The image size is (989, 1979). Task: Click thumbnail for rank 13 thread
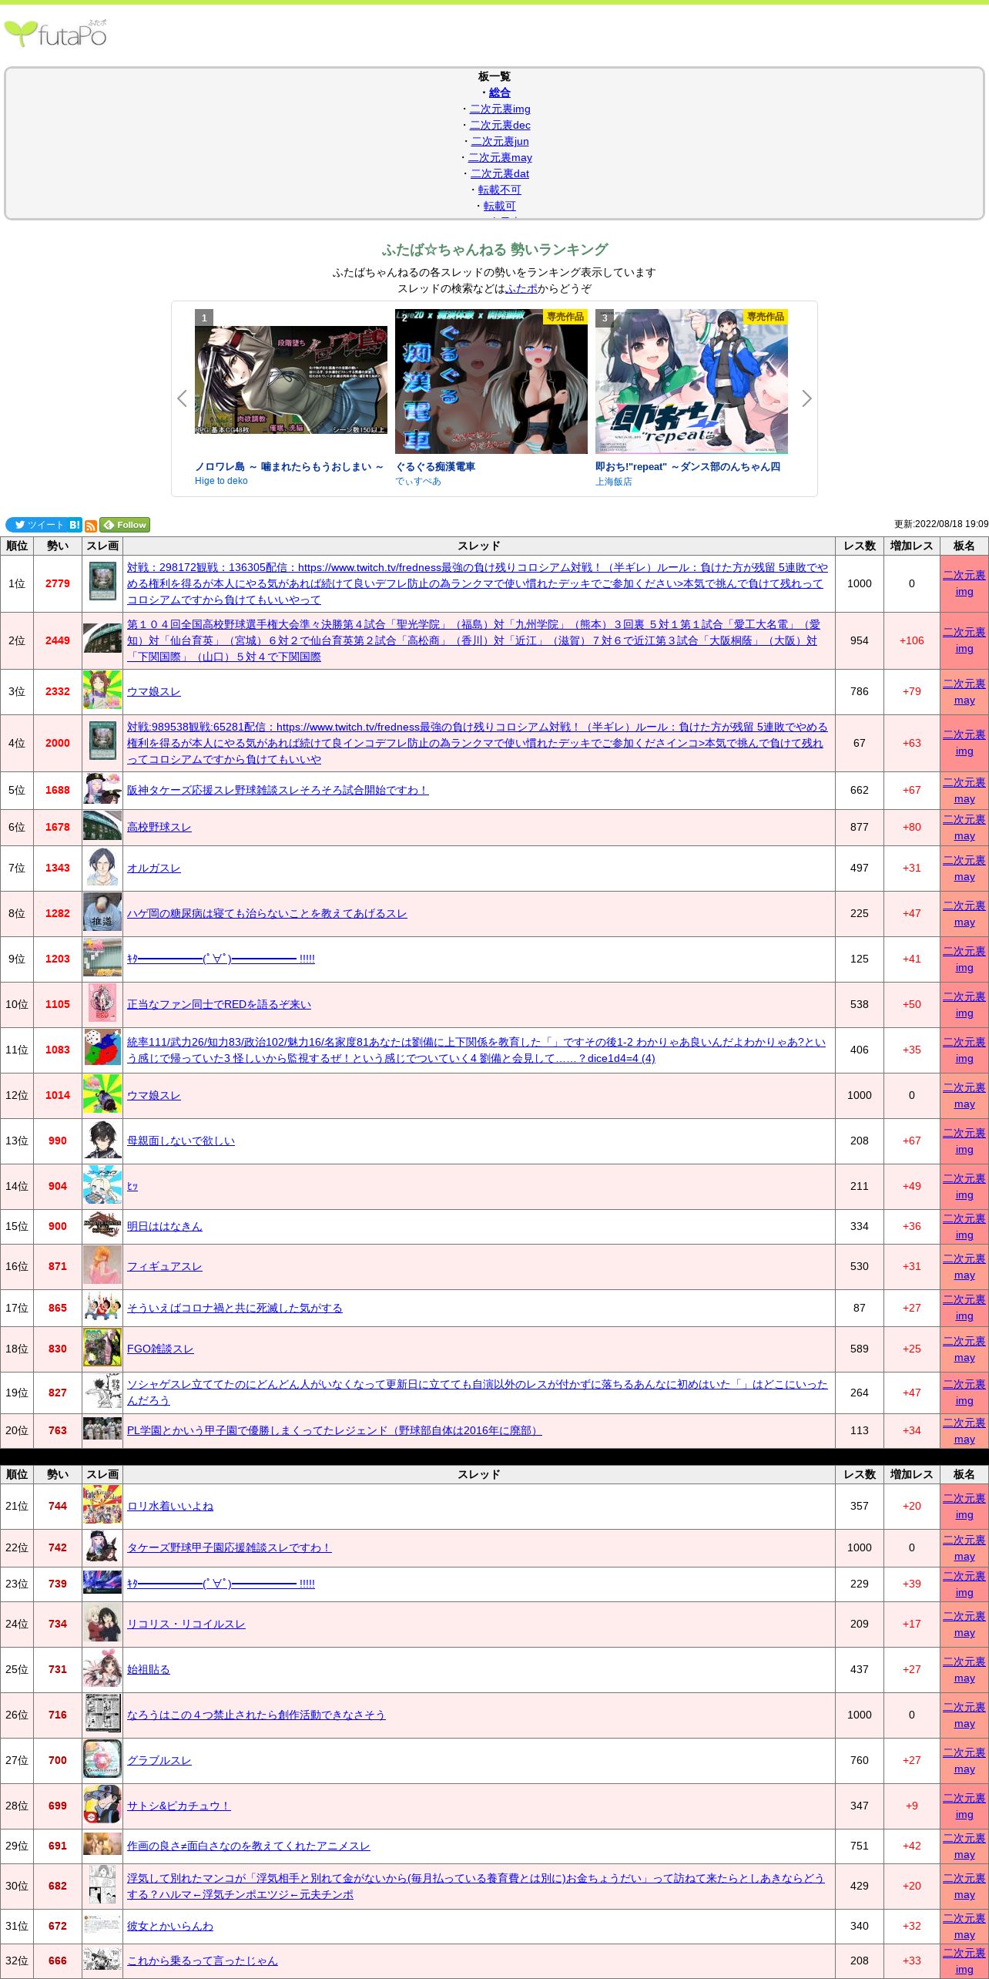pyautogui.click(x=102, y=1141)
